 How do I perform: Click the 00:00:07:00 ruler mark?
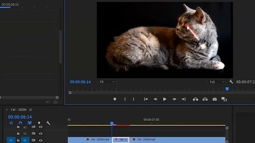click(x=151, y=120)
